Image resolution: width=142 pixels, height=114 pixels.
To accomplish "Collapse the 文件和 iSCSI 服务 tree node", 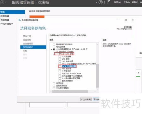I will tap(54, 54).
